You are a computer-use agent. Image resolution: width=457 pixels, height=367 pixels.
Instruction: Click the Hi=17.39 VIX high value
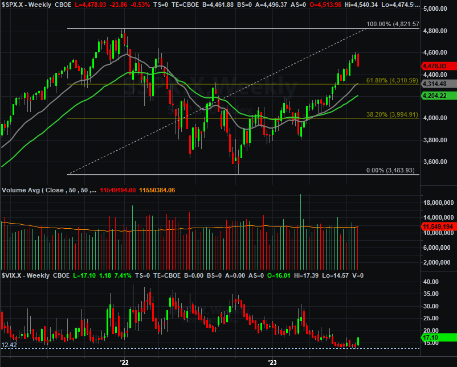point(306,275)
